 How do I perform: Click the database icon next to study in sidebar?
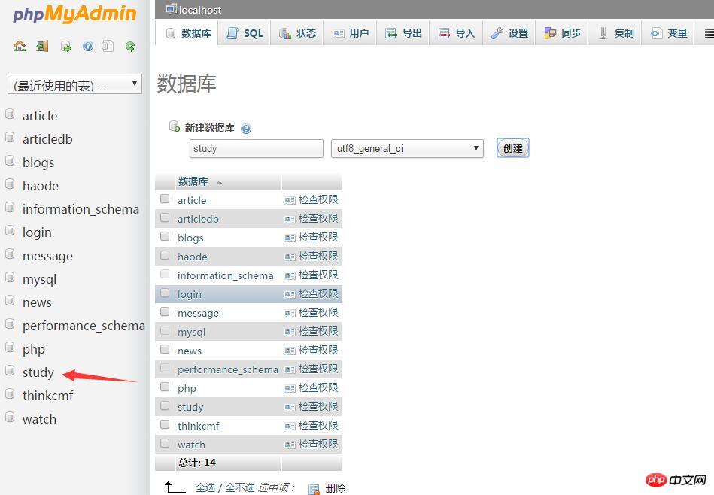point(10,372)
